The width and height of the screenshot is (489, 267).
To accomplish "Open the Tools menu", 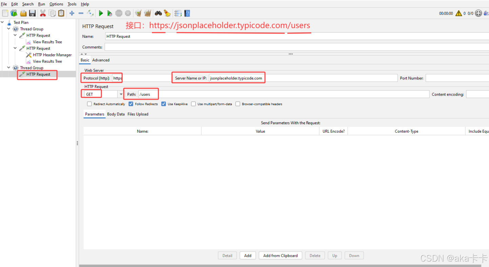I will tap(72, 4).
